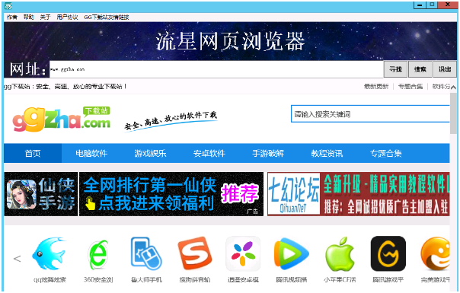Select the 手游破解 navigation tab
This screenshot has width=460, height=293.
coord(268,154)
